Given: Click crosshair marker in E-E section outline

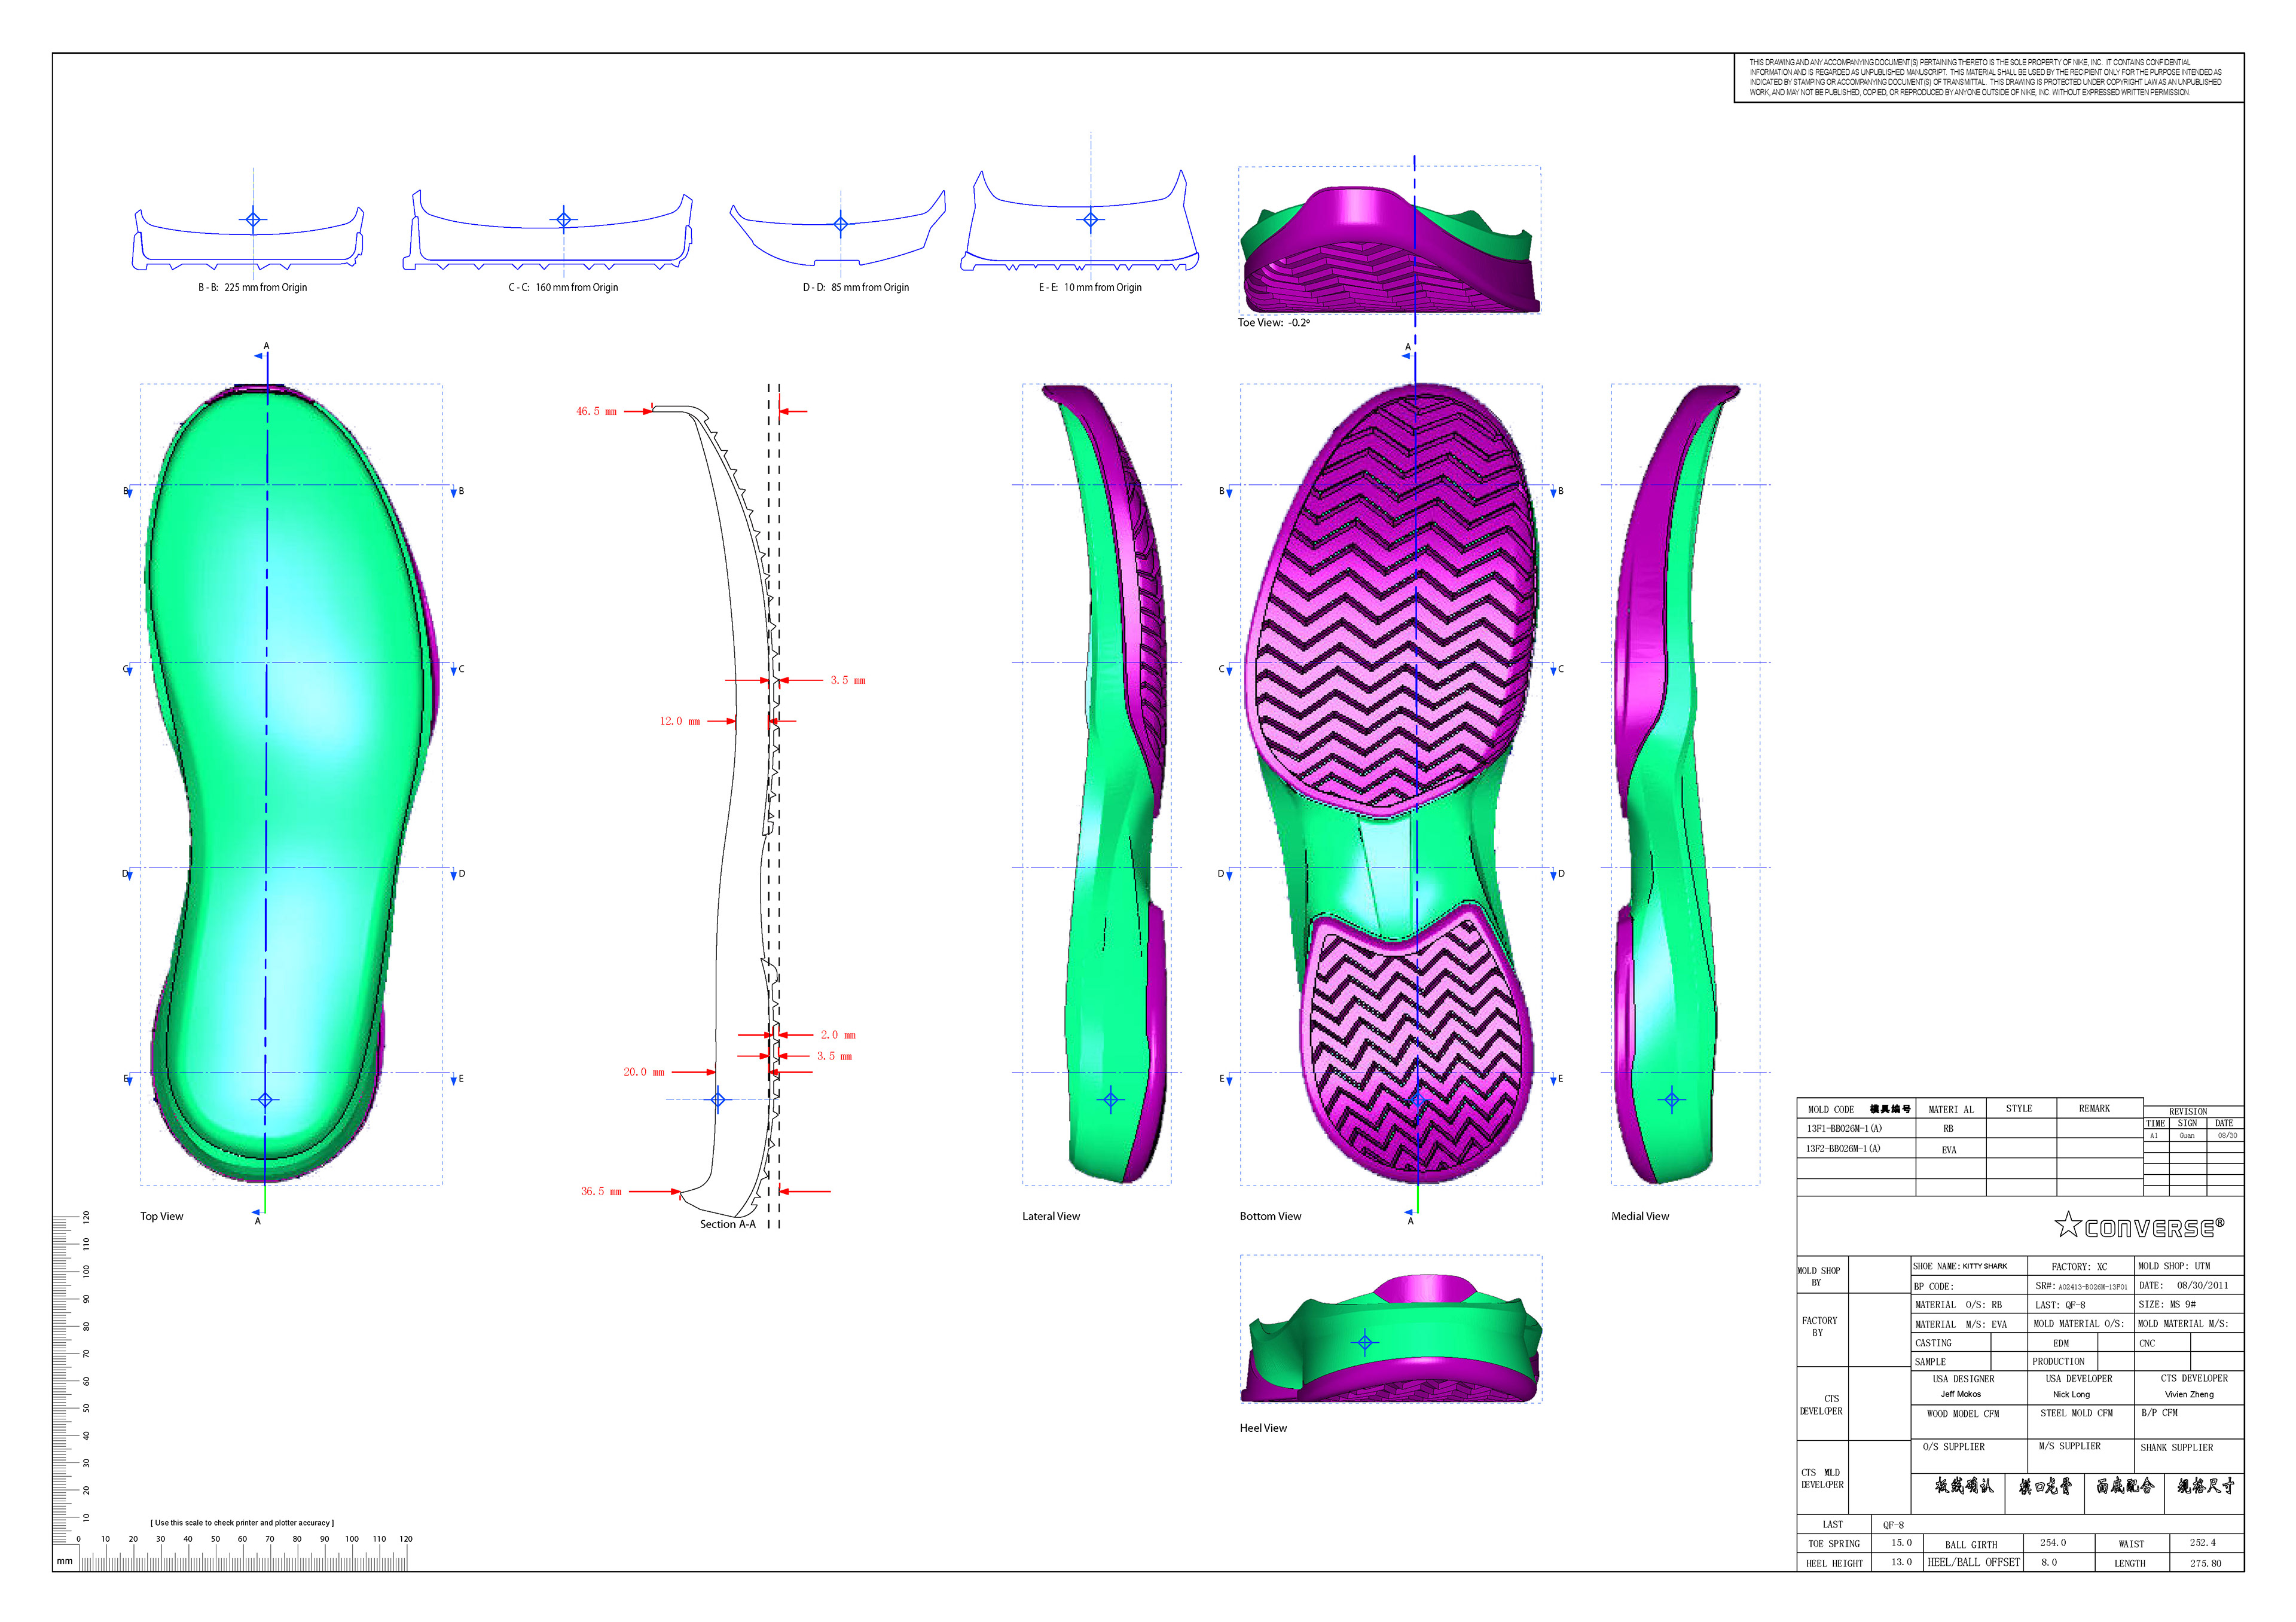Looking at the screenshot, I should (1091, 219).
